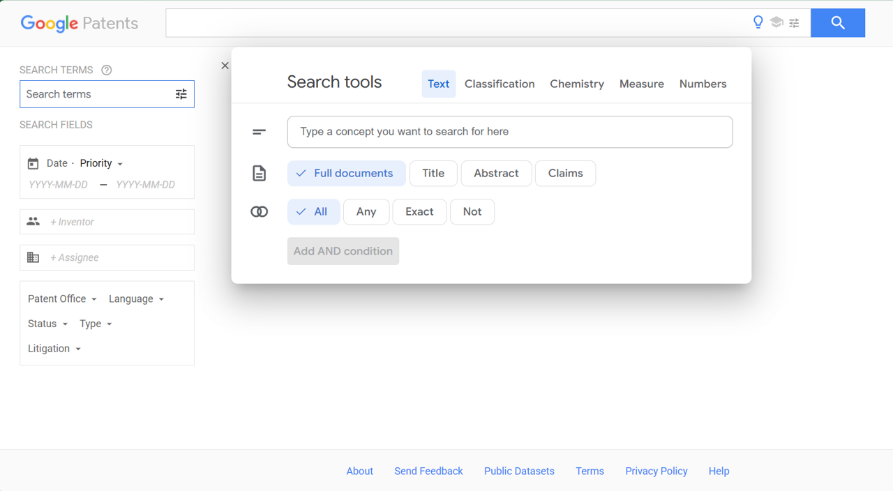
Task: Switch to the Chemistry tab
Action: (577, 84)
